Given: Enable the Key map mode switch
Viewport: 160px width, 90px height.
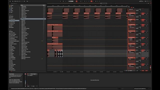Looking at the screenshot, I should [143, 1].
